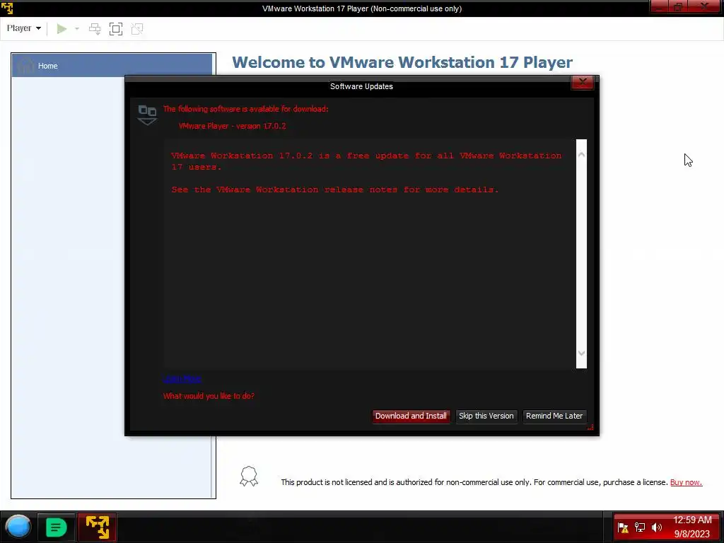Image resolution: width=724 pixels, height=543 pixels.
Task: Open the Player menu
Action: pos(23,28)
